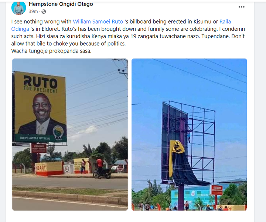This screenshot has width=266, height=222.
Task: Click the public audience globe icon
Action: point(44,11)
